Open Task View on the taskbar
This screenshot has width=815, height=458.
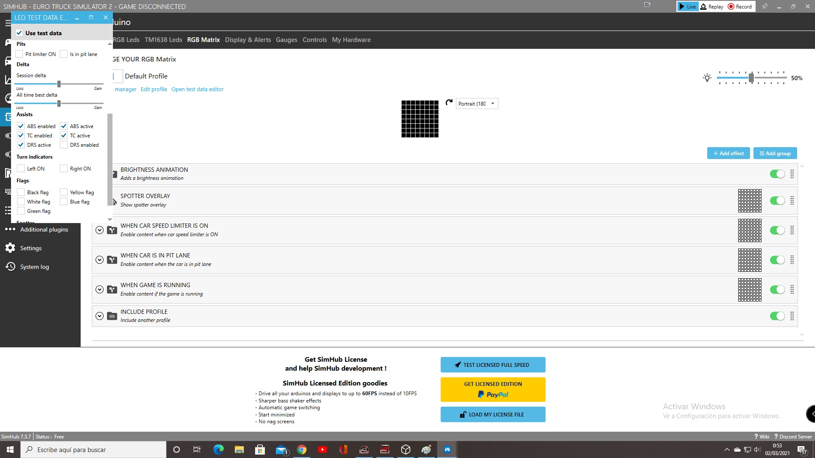[197, 450]
